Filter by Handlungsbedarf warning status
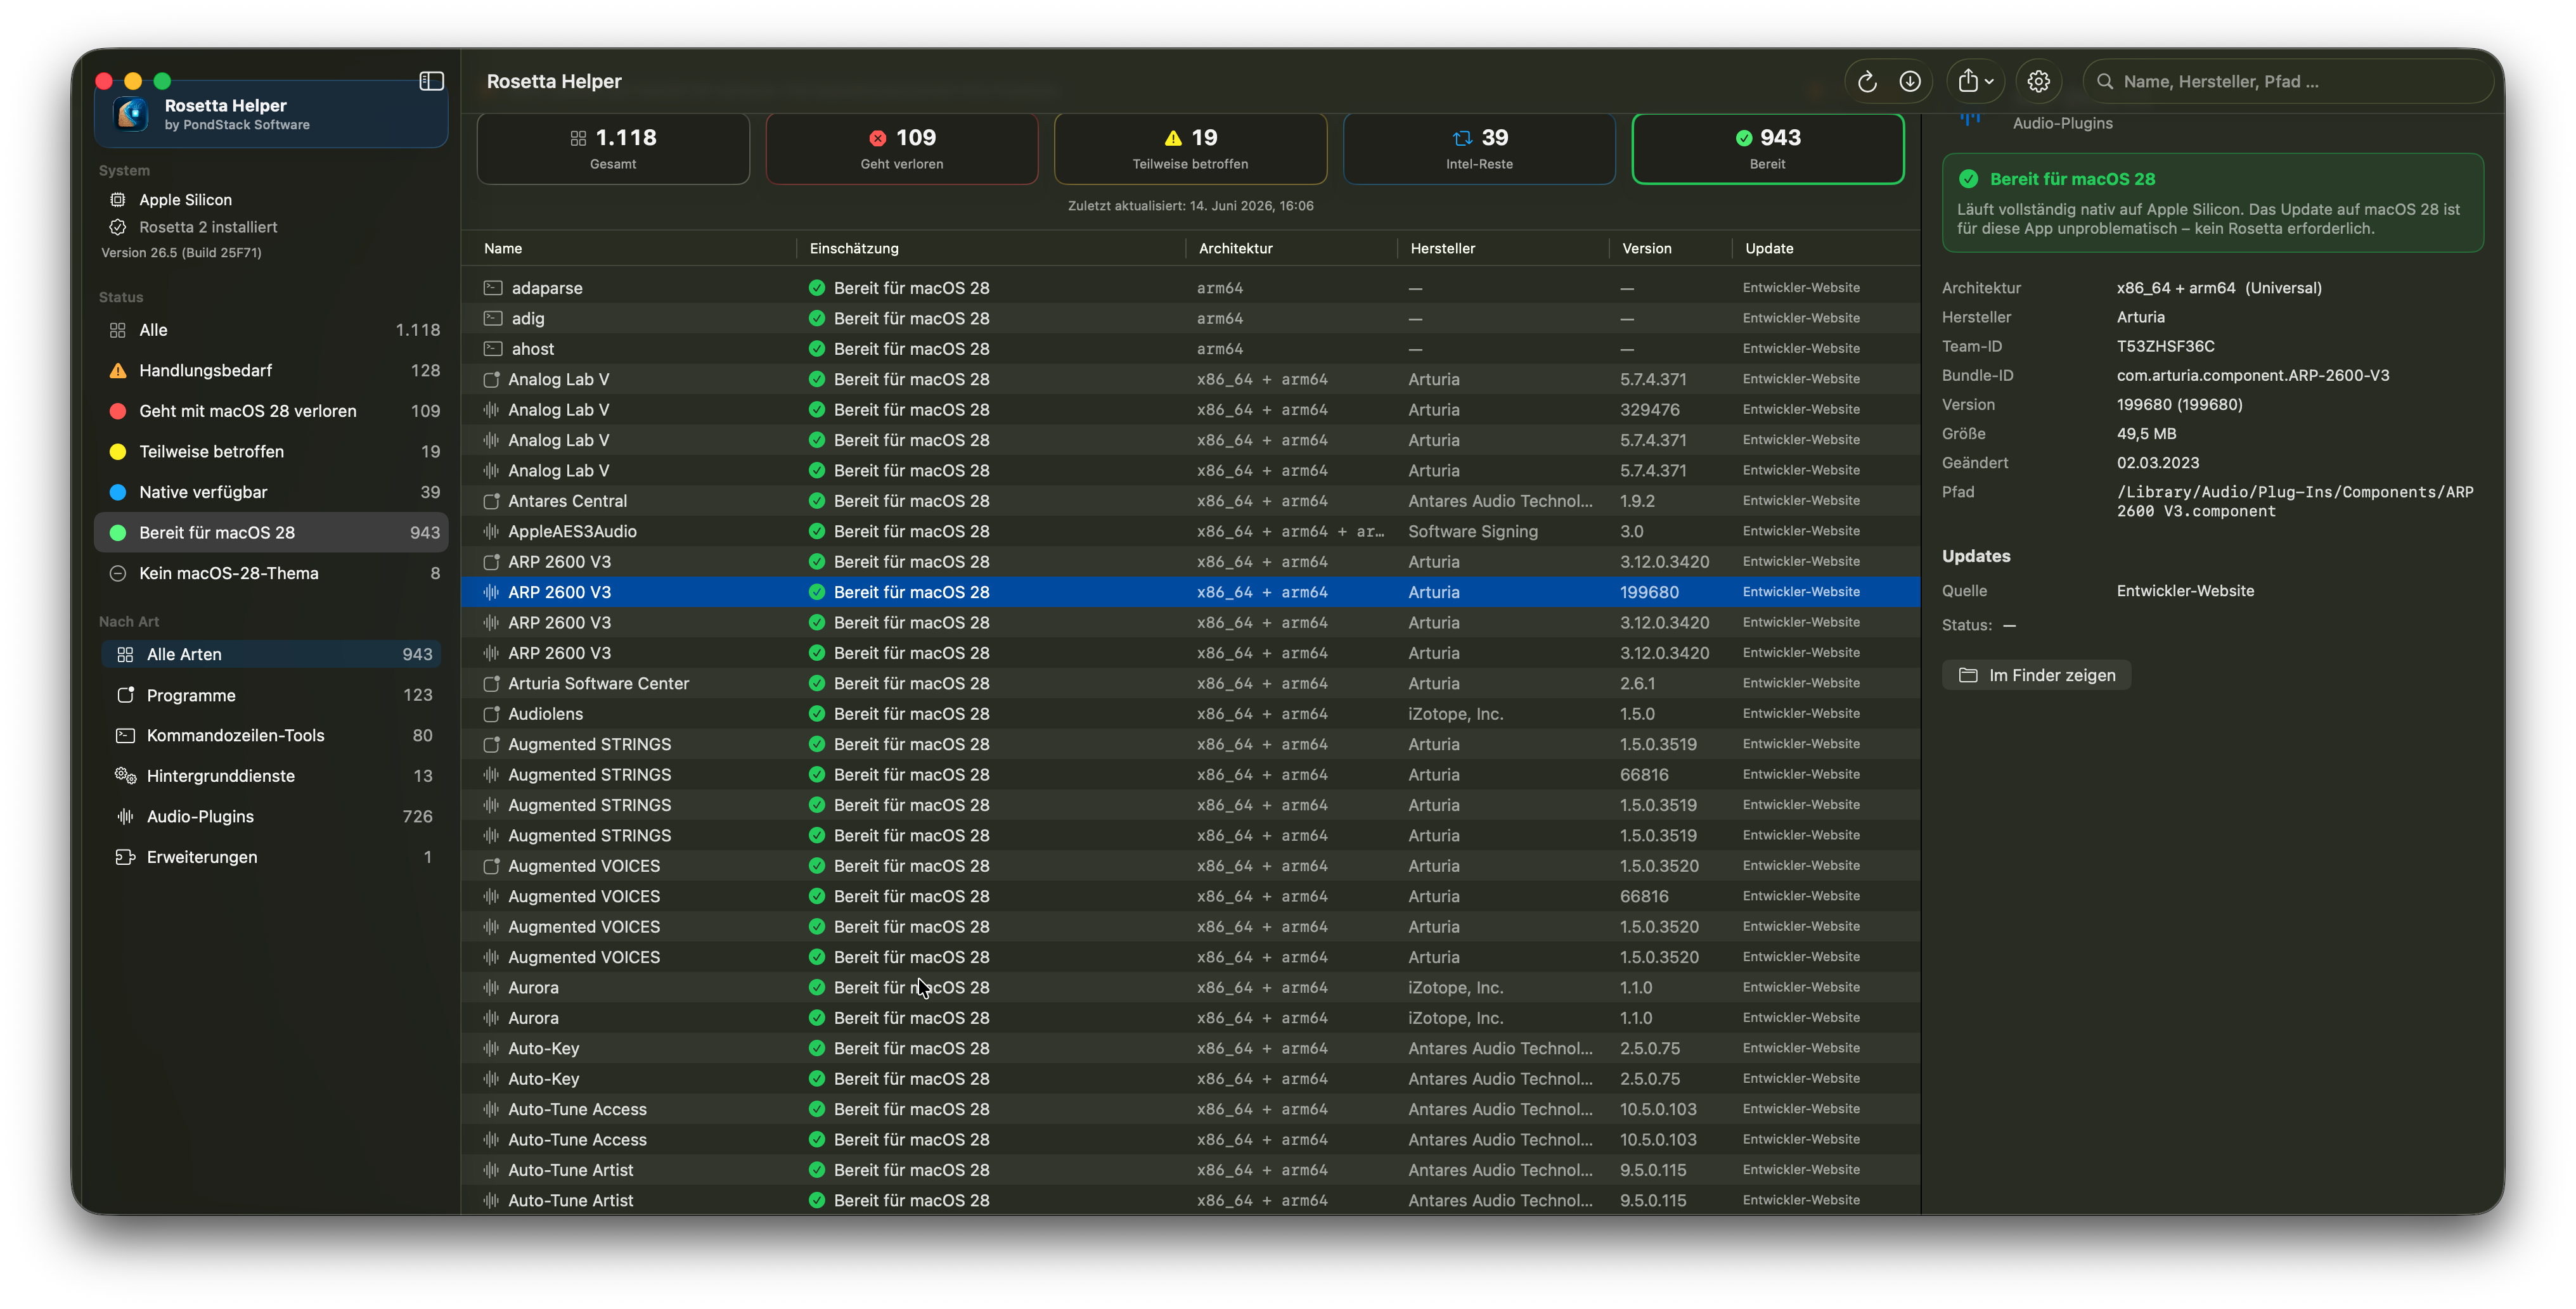 point(271,371)
